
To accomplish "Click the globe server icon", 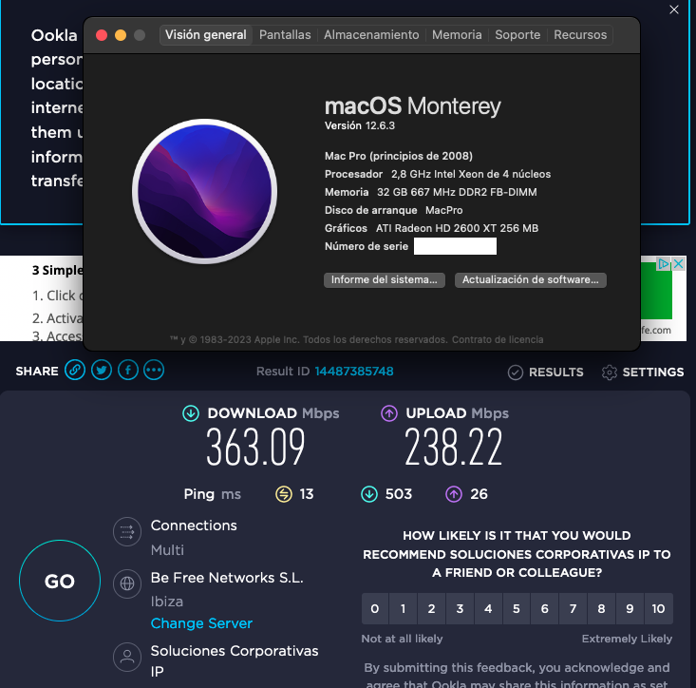I will [126, 583].
